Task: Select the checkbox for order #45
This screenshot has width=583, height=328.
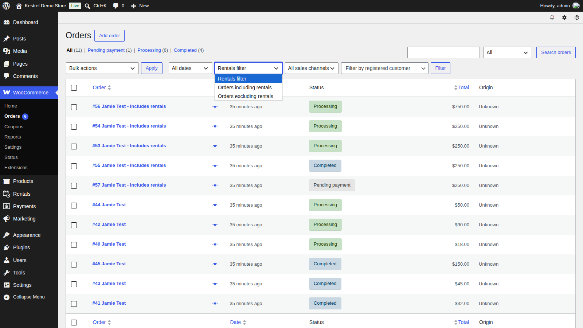Action: (74, 265)
